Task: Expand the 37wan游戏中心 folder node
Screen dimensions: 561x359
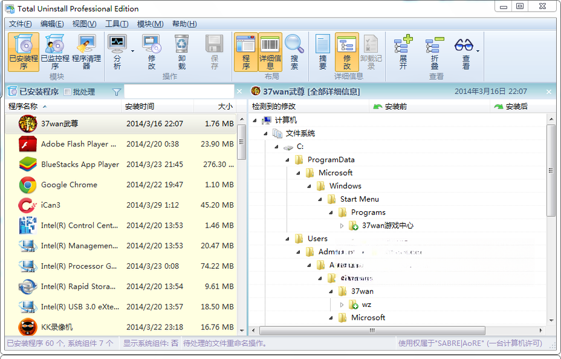Action: [342, 226]
